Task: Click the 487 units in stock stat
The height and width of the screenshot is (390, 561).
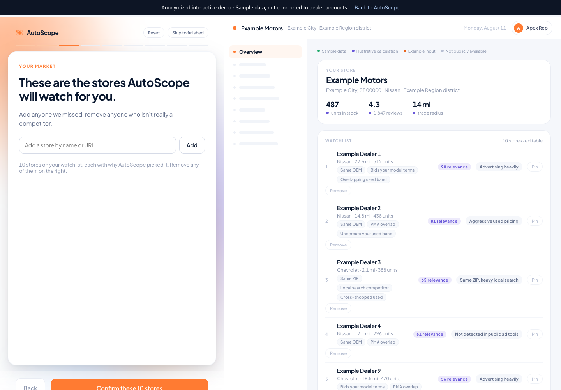Action: [x=342, y=108]
